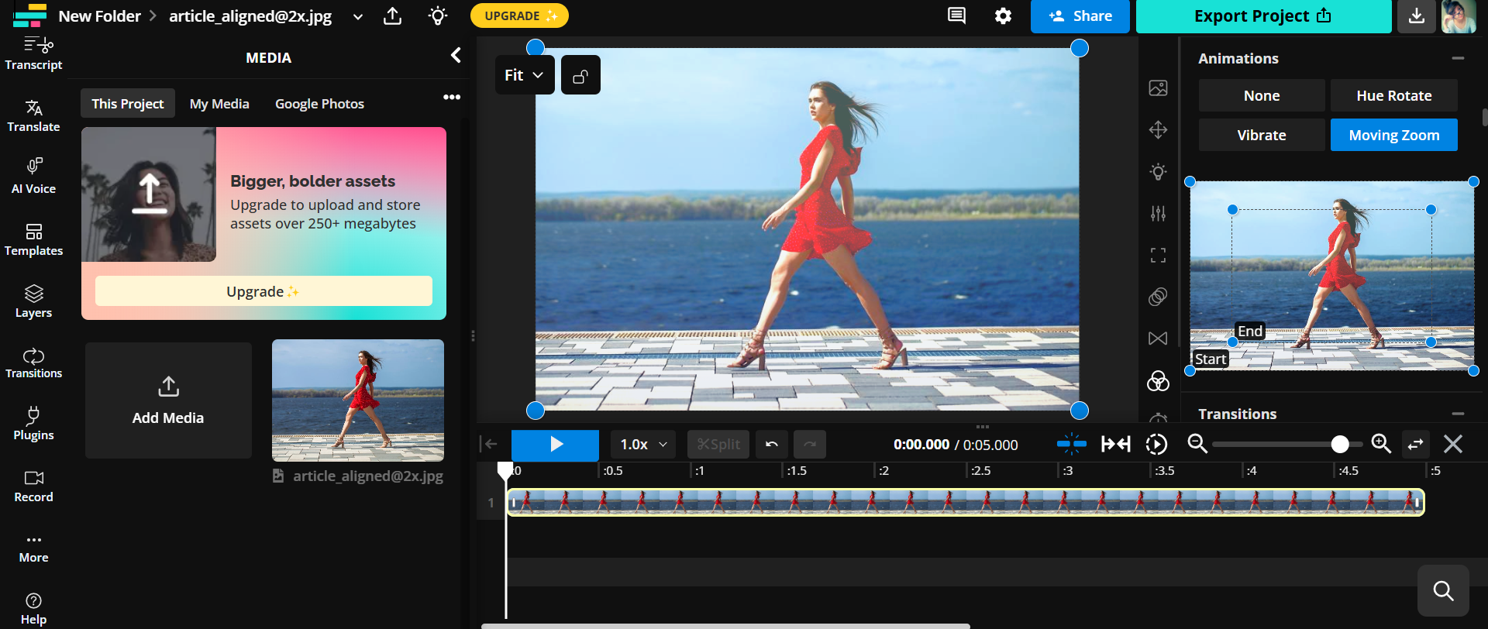
Task: Switch to the Google Photos tab
Action: 319,104
